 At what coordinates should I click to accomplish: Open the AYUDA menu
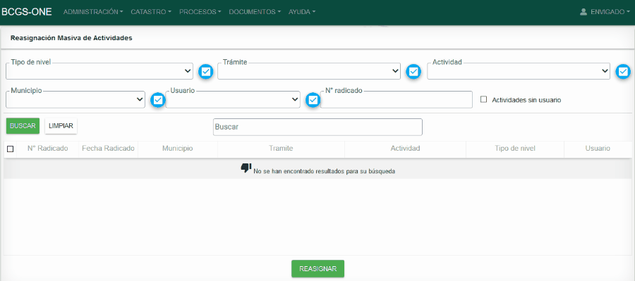302,12
